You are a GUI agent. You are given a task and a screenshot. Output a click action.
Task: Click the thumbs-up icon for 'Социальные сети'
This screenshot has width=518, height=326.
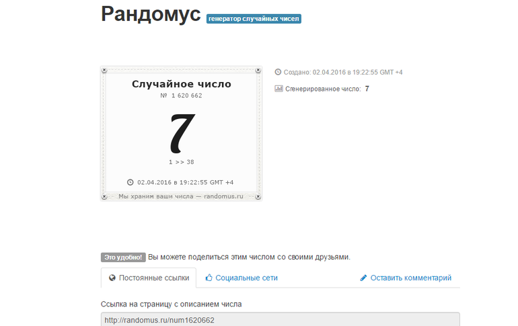tap(209, 278)
